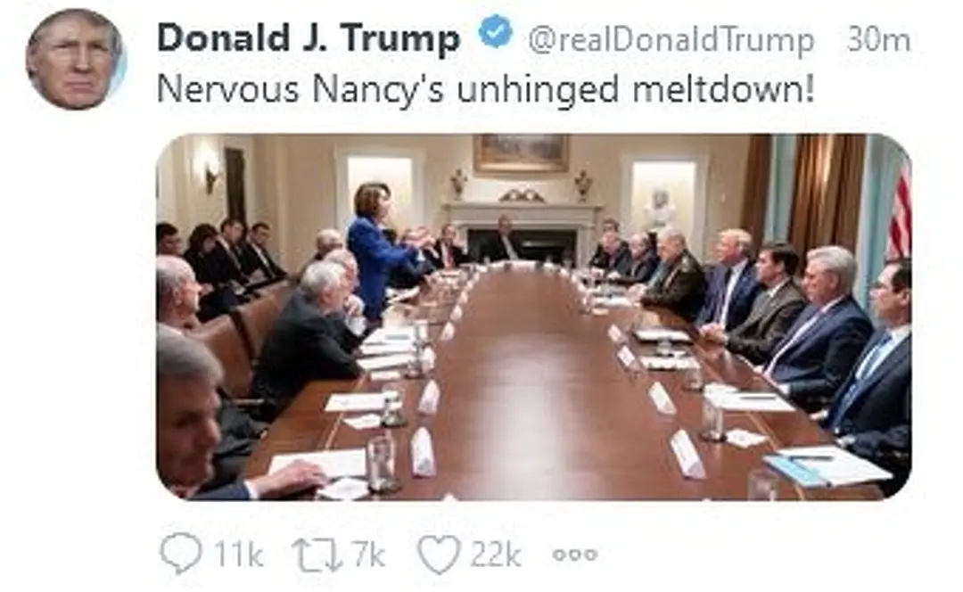This screenshot has height=592, width=963.
Task: Open the Donald J. Trump display name
Action: [309, 38]
